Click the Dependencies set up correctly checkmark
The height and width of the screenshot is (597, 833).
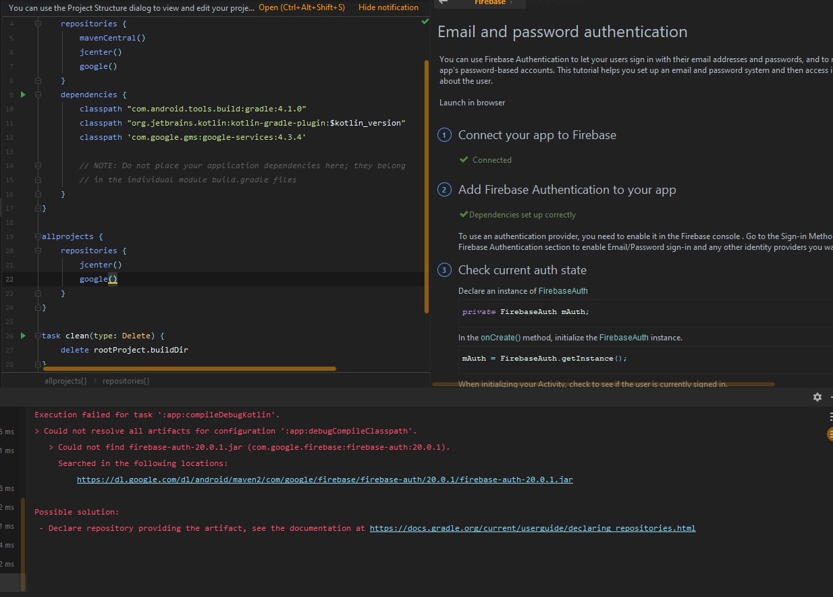pos(464,215)
